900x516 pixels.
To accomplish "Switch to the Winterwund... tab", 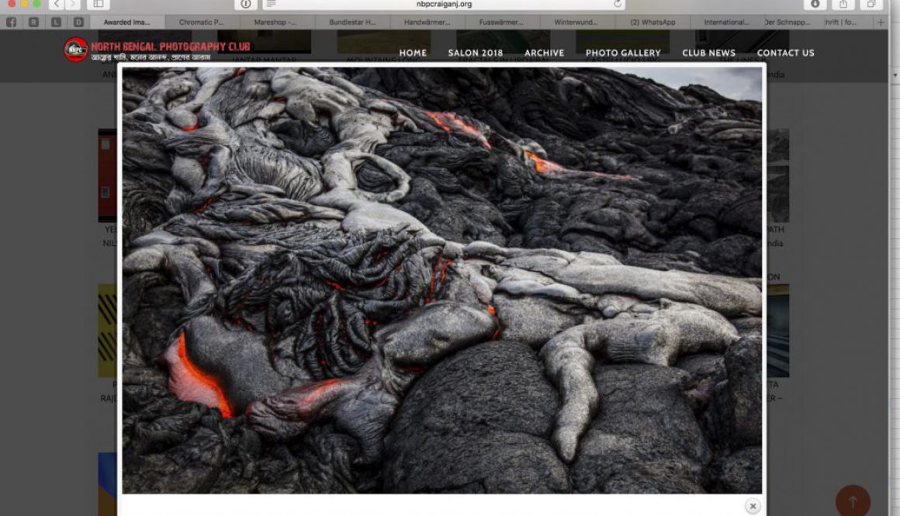I will tap(576, 23).
